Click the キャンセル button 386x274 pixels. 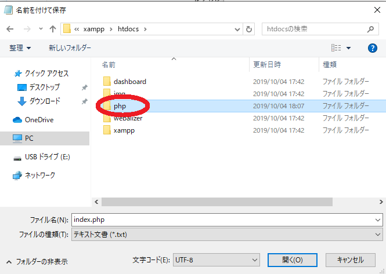pos(351,260)
